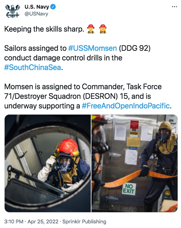Click the 'Keeping the skills sharp.' text
This screenshot has width=181, height=228.
44,29
